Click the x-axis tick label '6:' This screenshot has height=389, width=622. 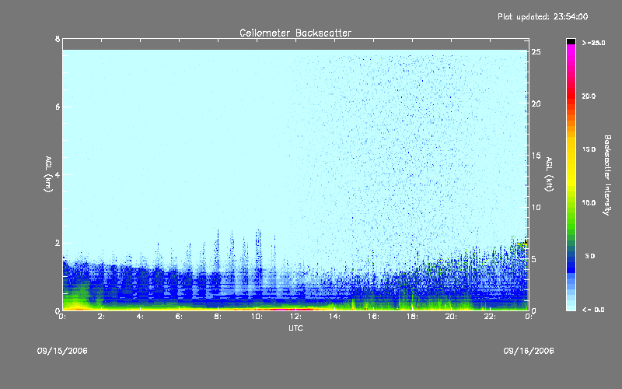click(x=179, y=317)
